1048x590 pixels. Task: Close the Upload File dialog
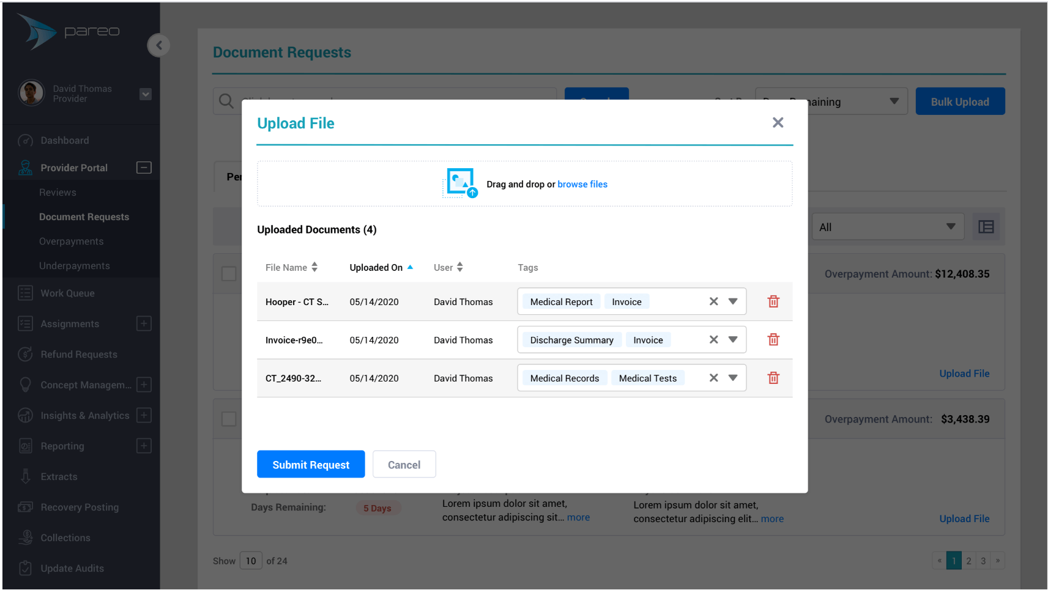(778, 123)
